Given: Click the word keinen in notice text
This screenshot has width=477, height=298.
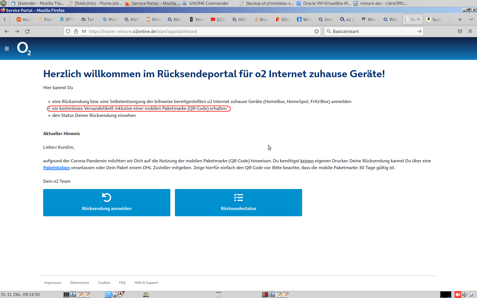Looking at the screenshot, I should 307,161.
